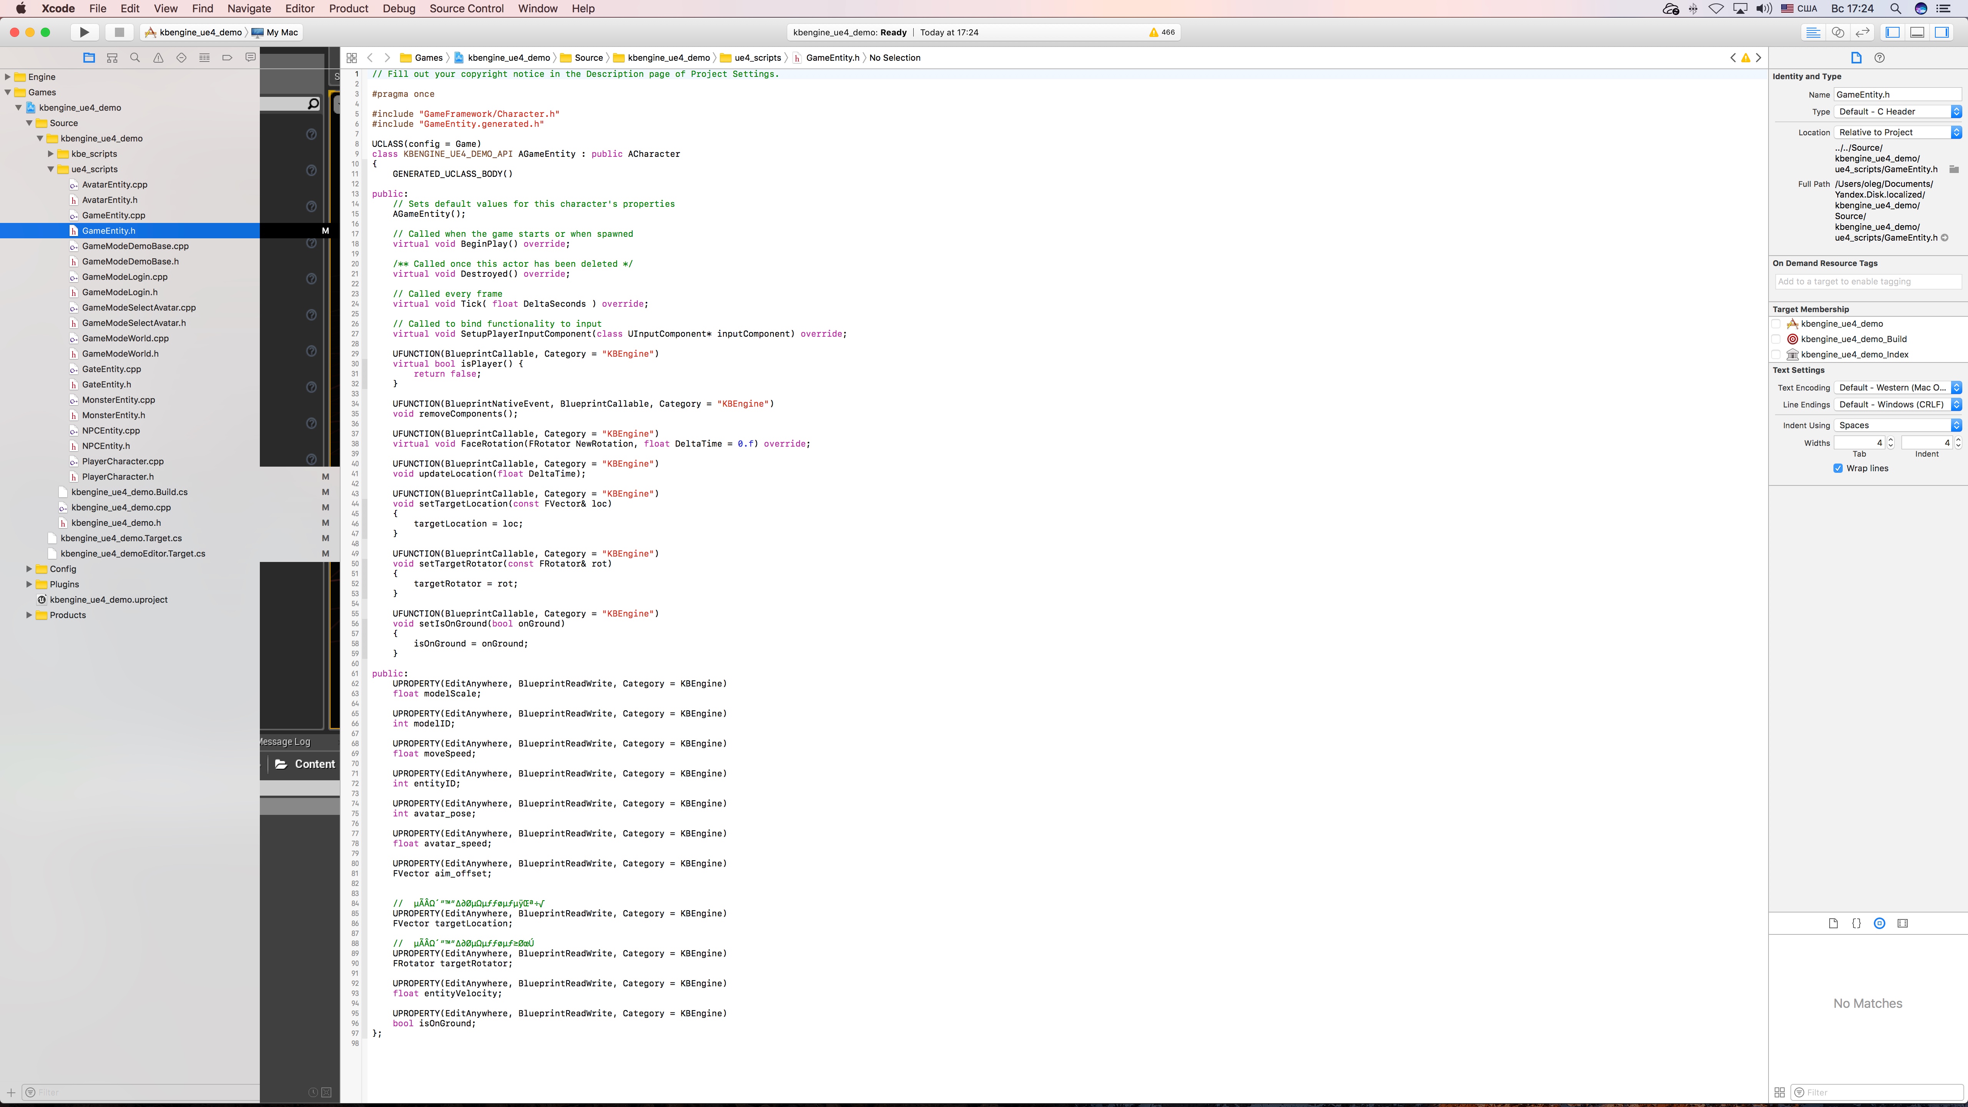Go back in editor history
This screenshot has width=1968, height=1107.
pyautogui.click(x=371, y=58)
